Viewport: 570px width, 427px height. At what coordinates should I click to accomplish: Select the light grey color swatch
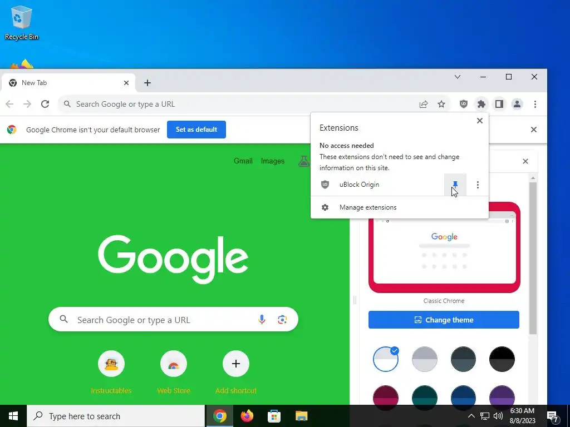425,359
